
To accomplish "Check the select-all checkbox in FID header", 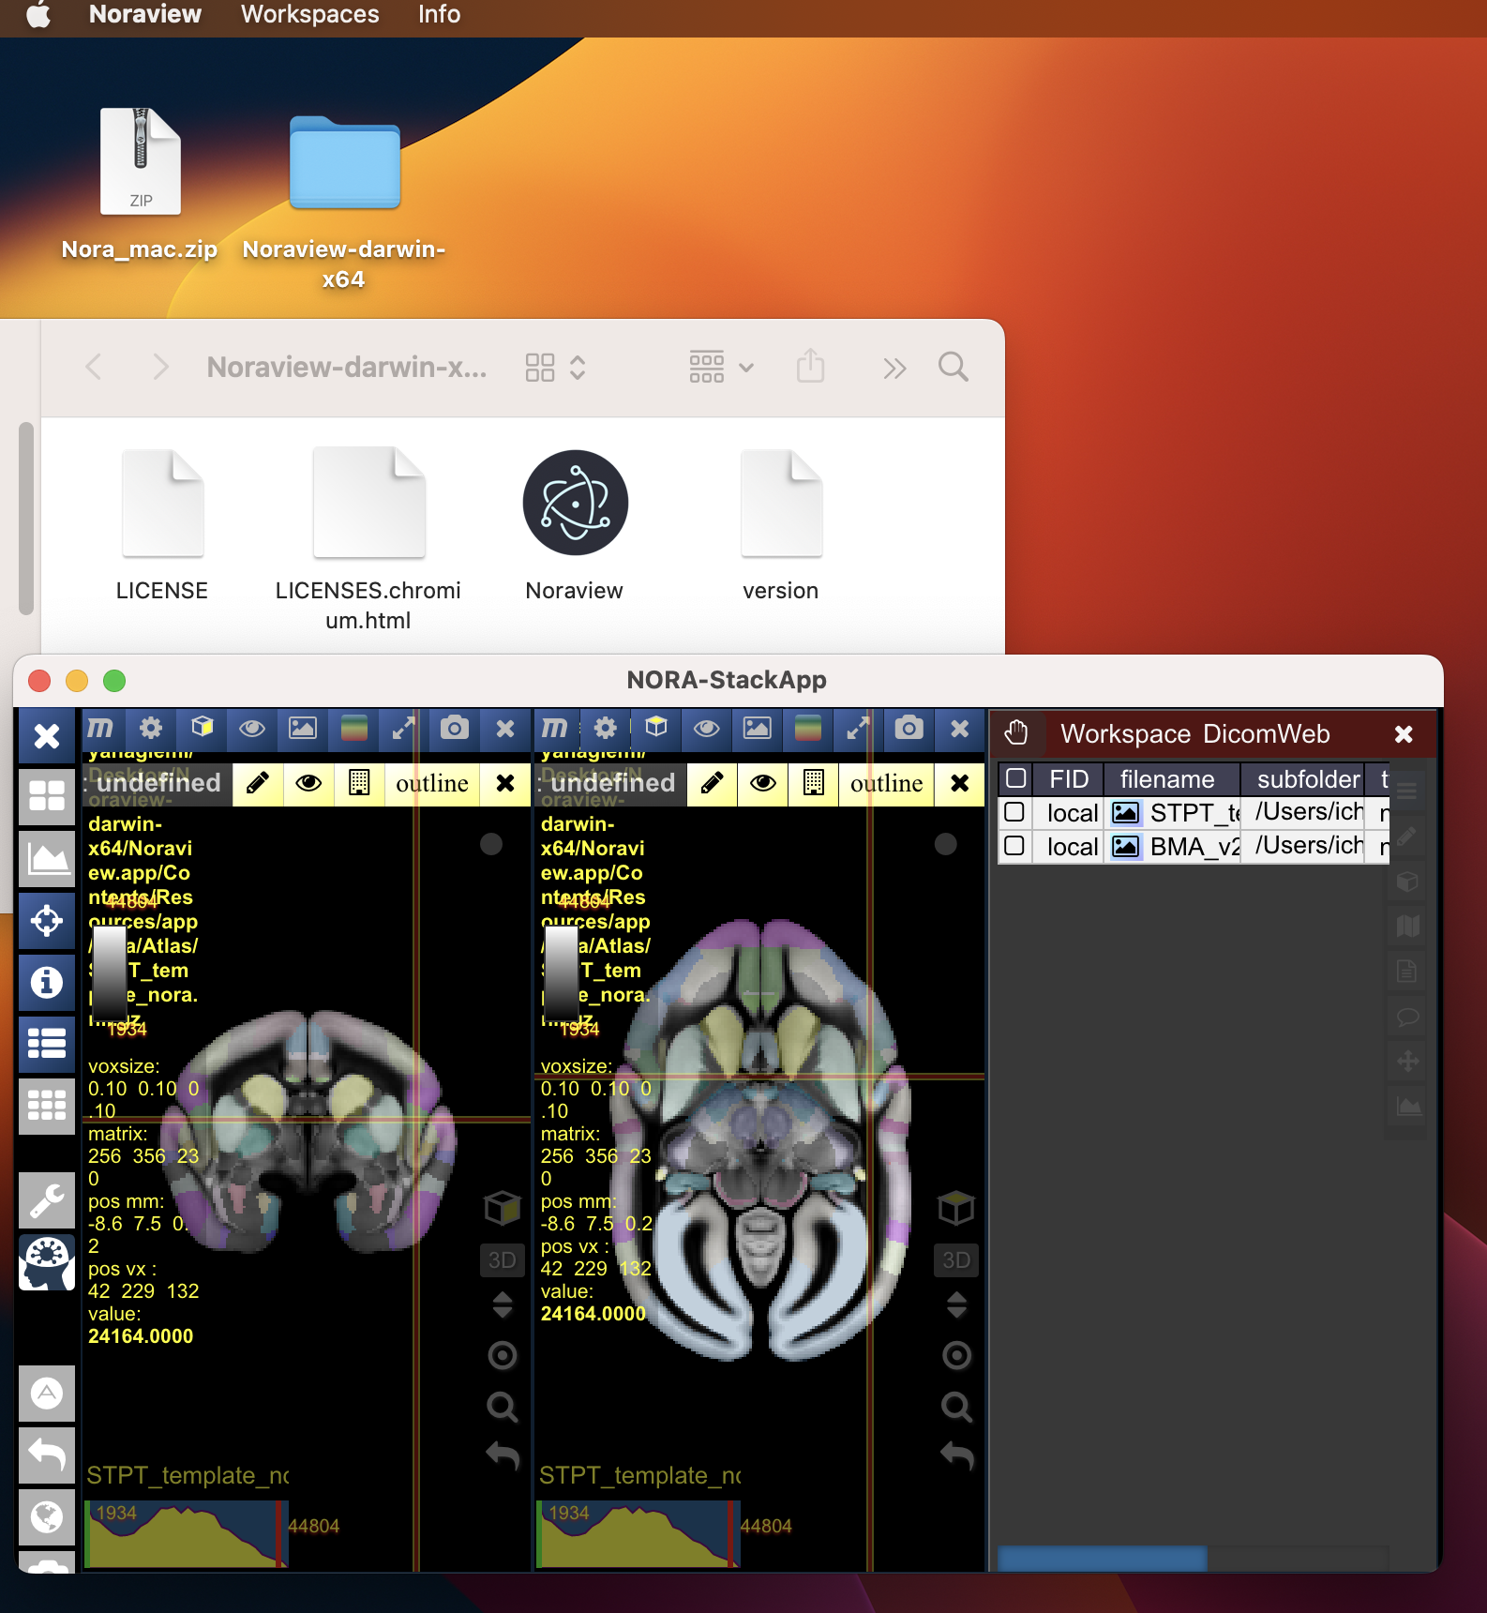I will (1015, 778).
